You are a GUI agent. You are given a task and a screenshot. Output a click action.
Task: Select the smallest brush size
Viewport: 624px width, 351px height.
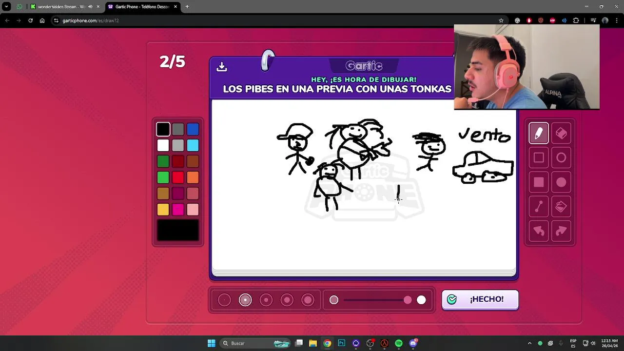[224, 300]
